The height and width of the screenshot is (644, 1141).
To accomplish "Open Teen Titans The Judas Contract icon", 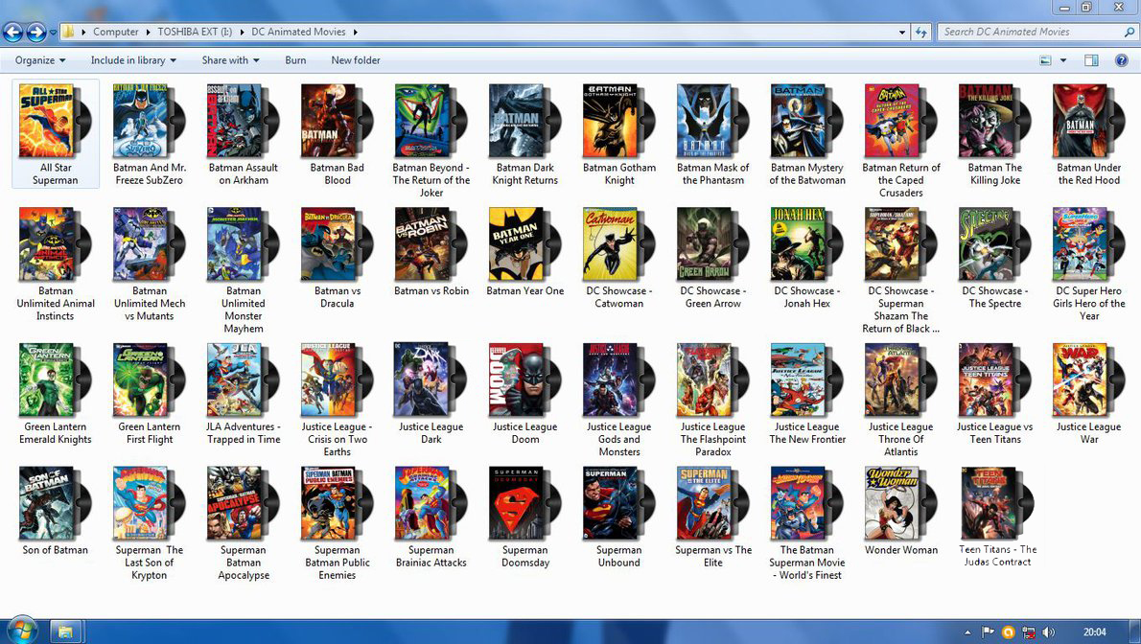I will tap(997, 503).
